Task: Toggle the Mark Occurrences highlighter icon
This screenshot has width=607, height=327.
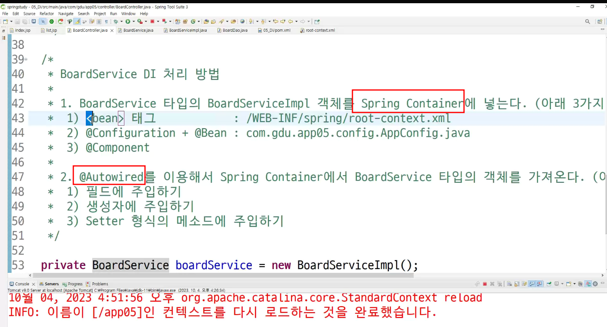Action: click(x=77, y=21)
